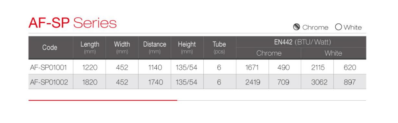Image resolution: width=398 pixels, height=123 pixels.
Task: Click the Width (mm) column header
Action: [x=122, y=48]
